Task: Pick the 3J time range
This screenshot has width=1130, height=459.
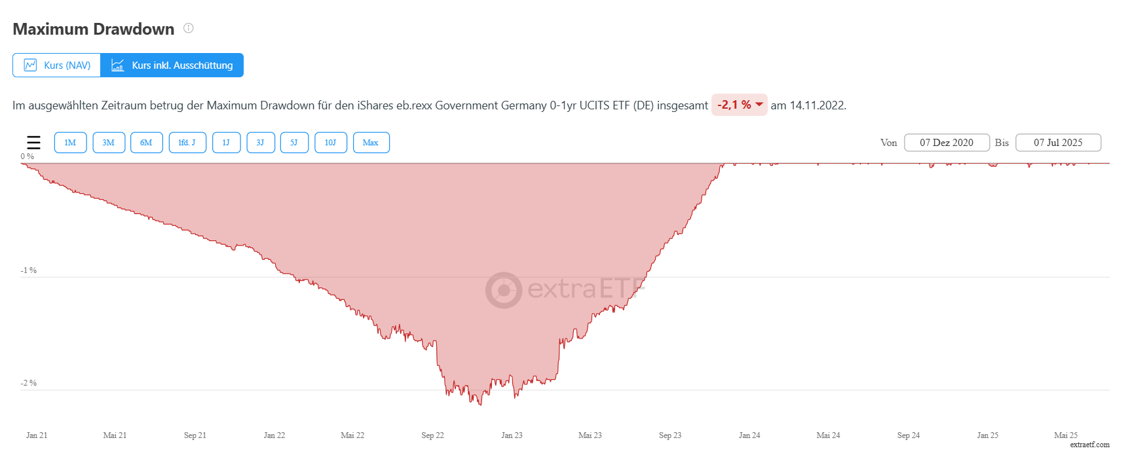Action: (260, 143)
